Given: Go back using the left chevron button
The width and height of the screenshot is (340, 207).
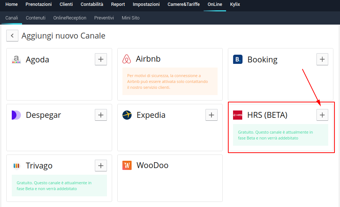Looking at the screenshot, I should point(12,36).
